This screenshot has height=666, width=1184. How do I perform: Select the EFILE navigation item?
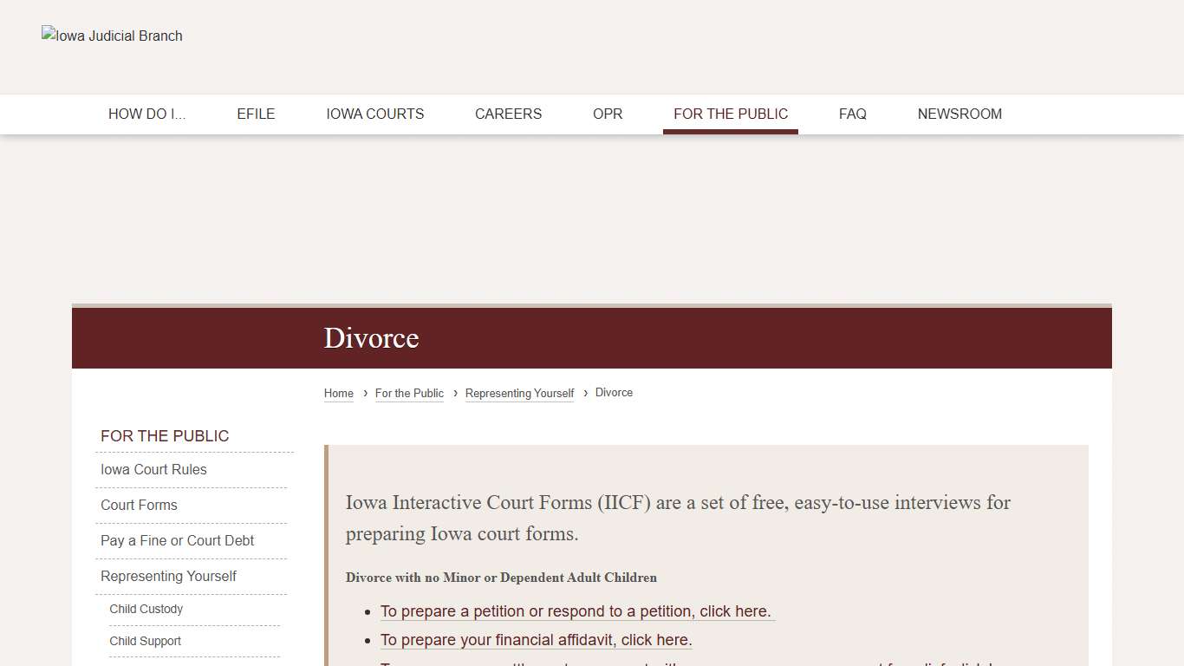256,114
